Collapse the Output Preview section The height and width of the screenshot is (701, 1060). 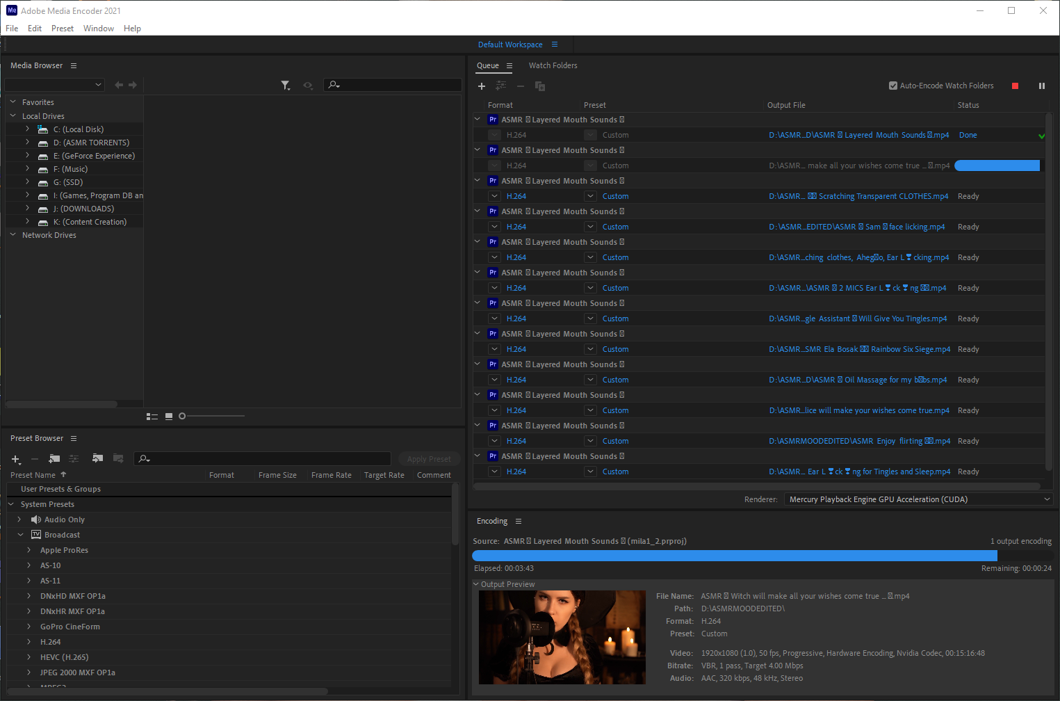(476, 584)
